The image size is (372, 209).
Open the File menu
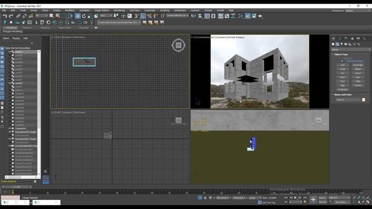4,10
